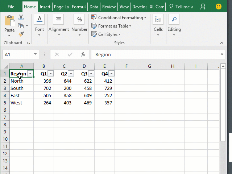
Task: Open the Number format group
Action: click(x=79, y=25)
